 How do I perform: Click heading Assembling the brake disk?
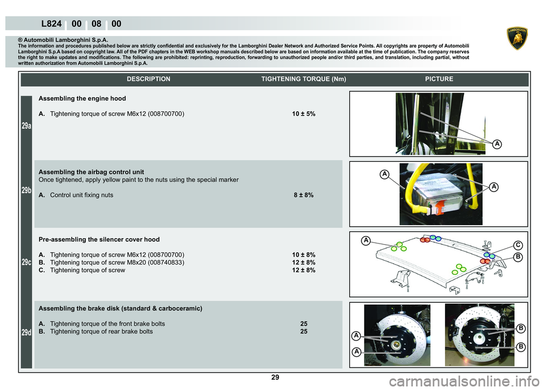[121, 309]
